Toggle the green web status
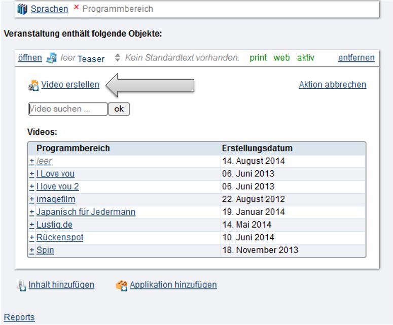393x325 pixels. [281, 58]
